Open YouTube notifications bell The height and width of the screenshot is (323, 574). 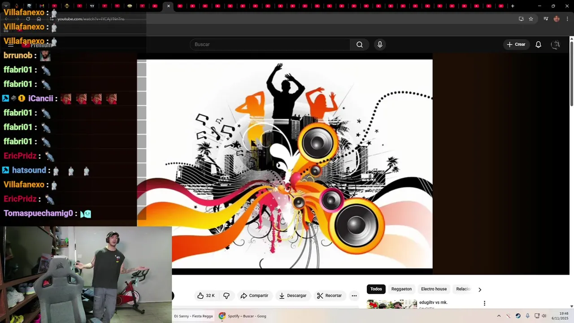[538, 44]
